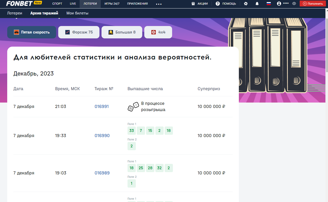
Task: Select the Форсаж 75 lottery
Action: [79, 32]
